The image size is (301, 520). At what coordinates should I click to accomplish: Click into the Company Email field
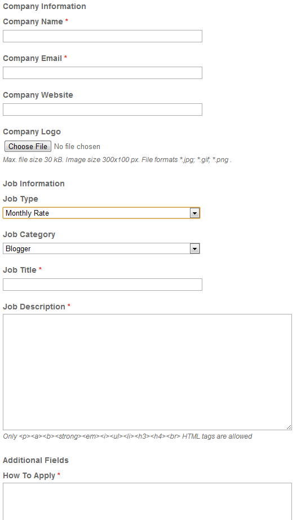pyautogui.click(x=103, y=73)
